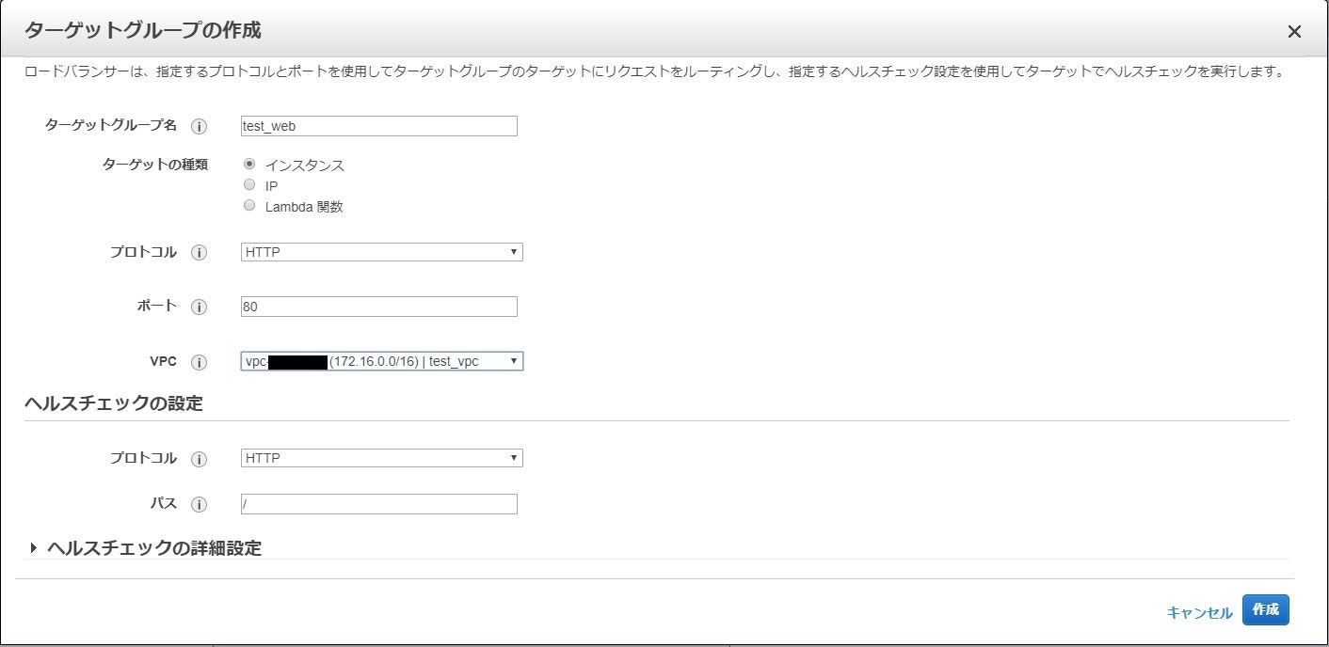Viewport: 1329px width, 647px height.
Task: Click info icon next to ポート label
Action: click(x=199, y=308)
